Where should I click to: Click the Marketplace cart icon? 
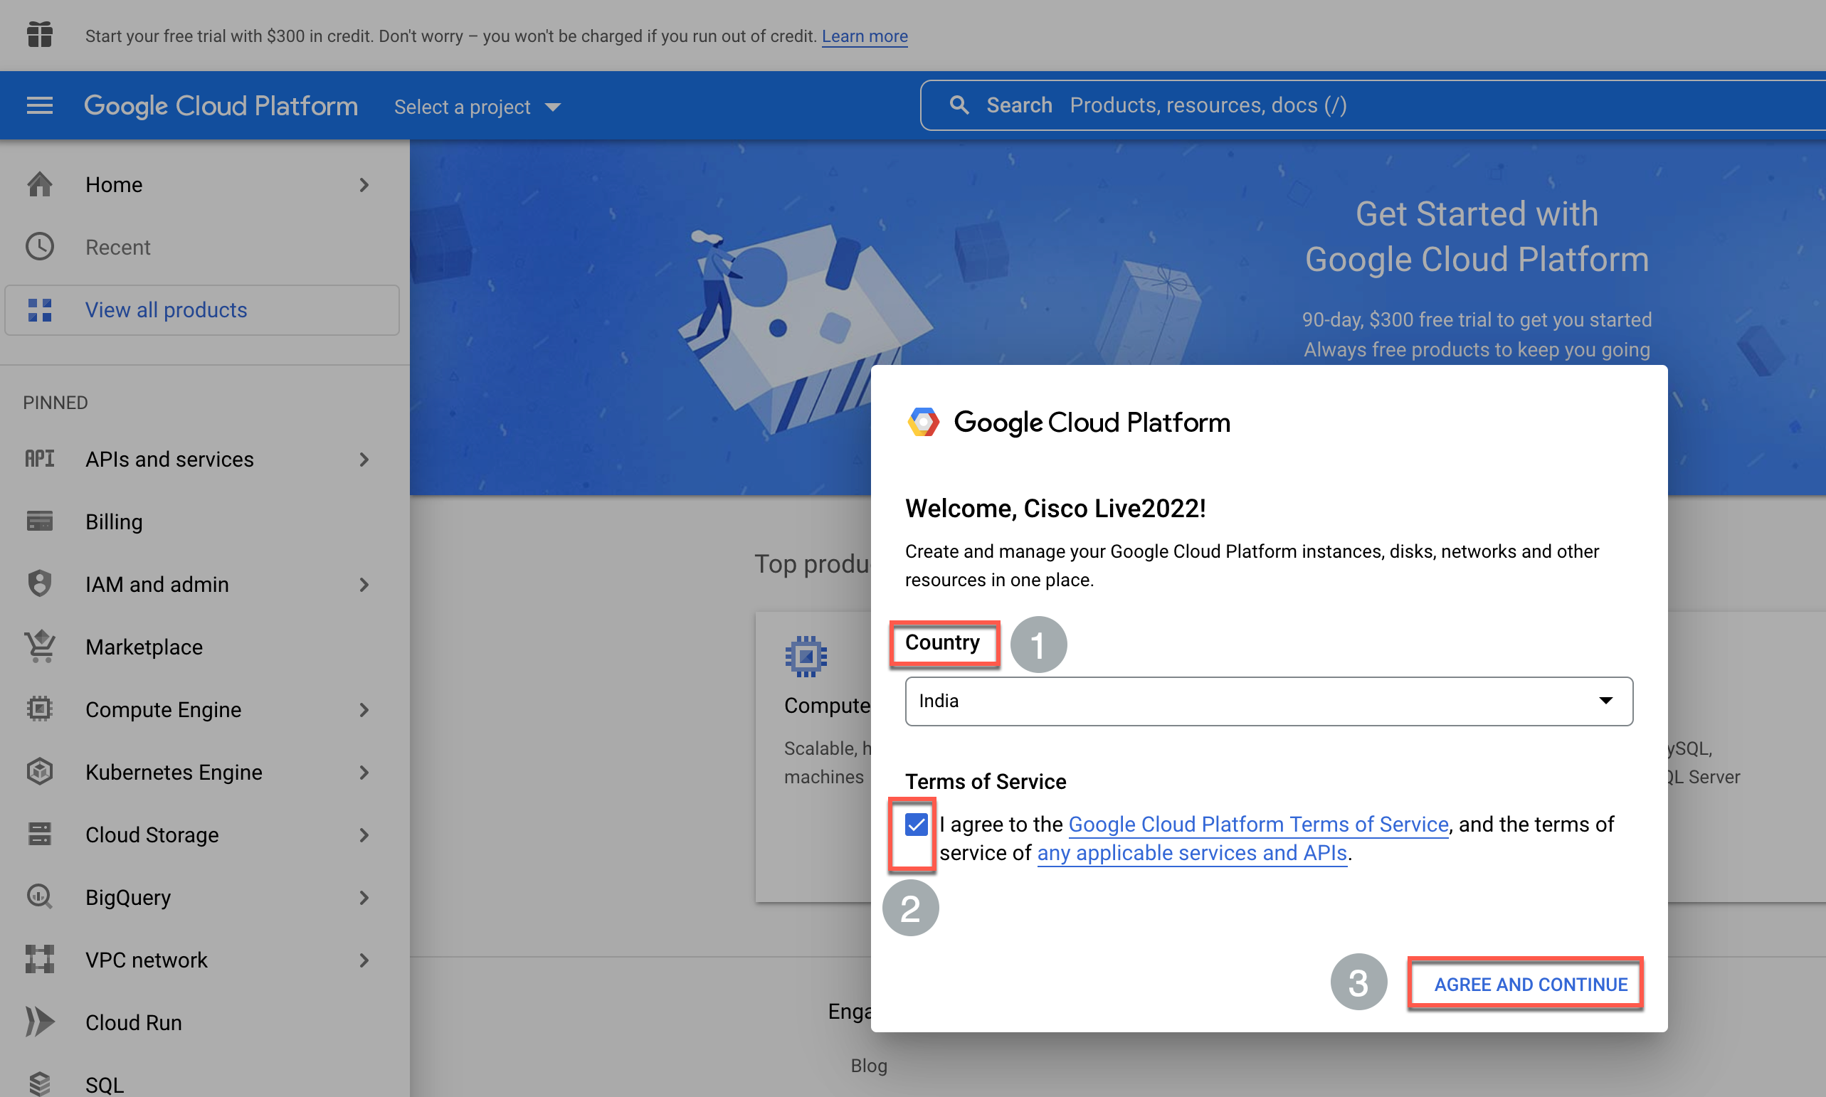[40, 646]
